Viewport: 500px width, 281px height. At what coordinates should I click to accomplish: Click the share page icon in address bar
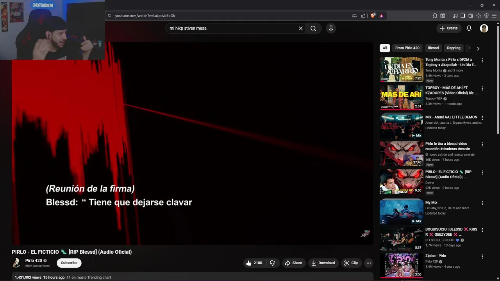(x=363, y=16)
